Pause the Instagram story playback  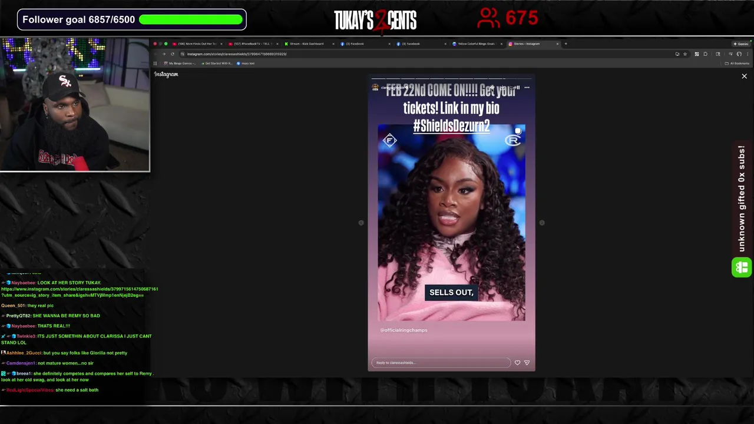tap(518, 88)
